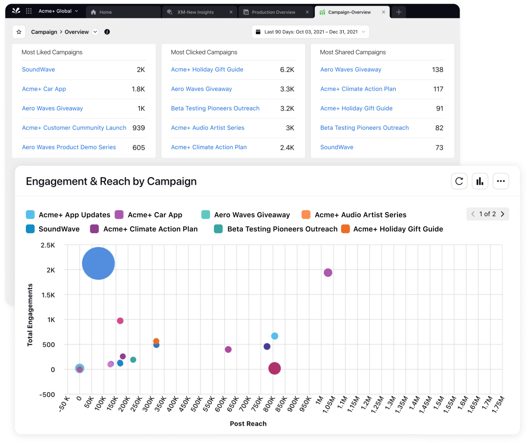
Task: Click the calendar icon in the date selector
Action: point(258,32)
